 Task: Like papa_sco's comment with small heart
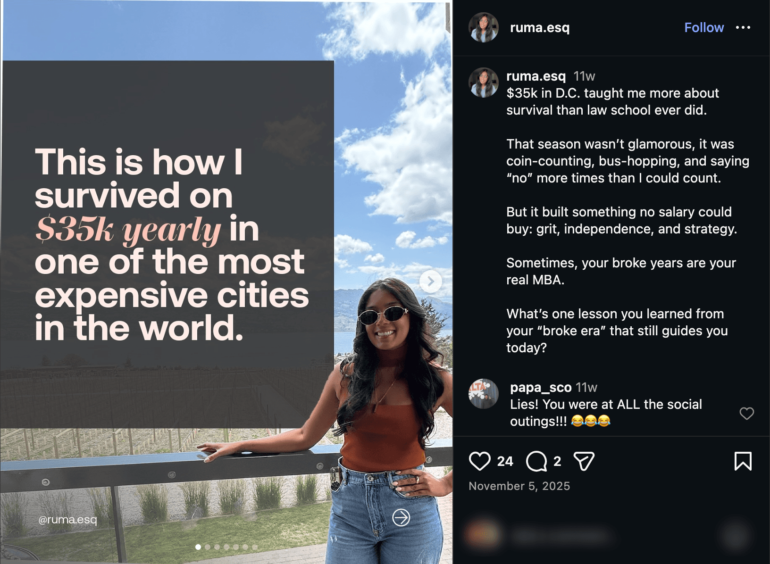[746, 414]
